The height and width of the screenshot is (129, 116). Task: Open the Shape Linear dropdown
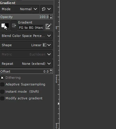point(26,45)
